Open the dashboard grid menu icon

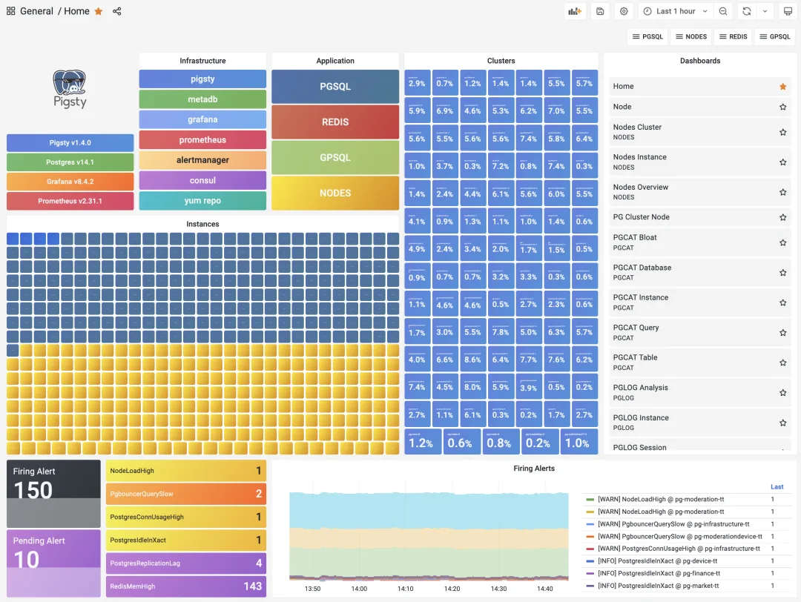coord(10,10)
